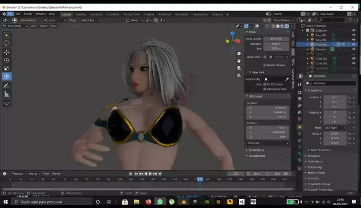The image size is (361, 208).
Task: Switch to the Animation workspace tab
Action: [x=164, y=14]
